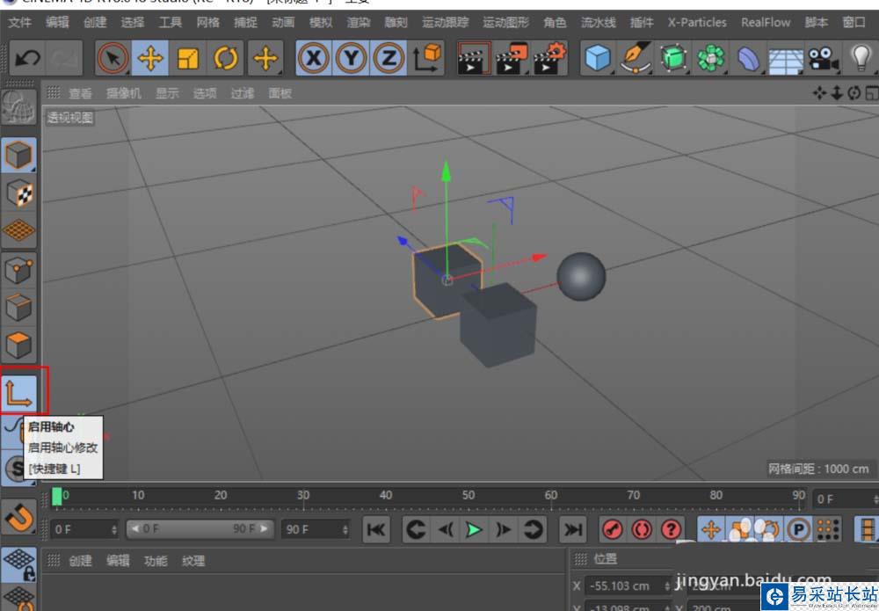Select the Scale tool
The width and height of the screenshot is (879, 611).
[188, 59]
